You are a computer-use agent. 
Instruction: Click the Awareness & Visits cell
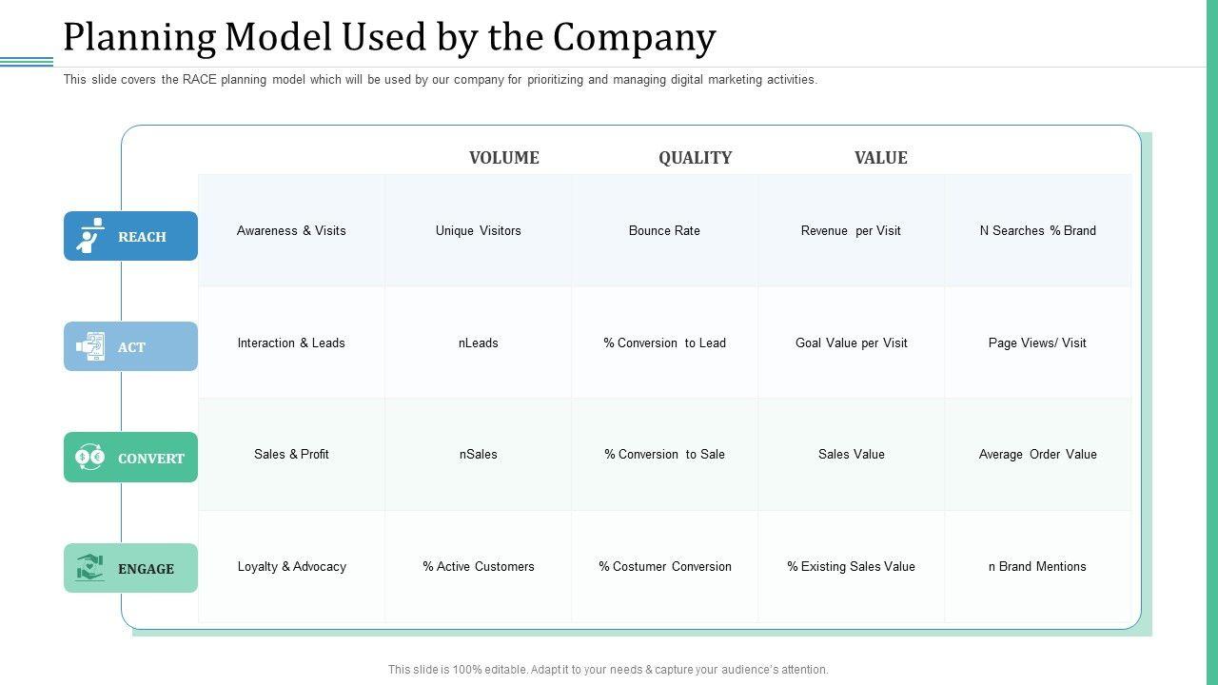(291, 231)
